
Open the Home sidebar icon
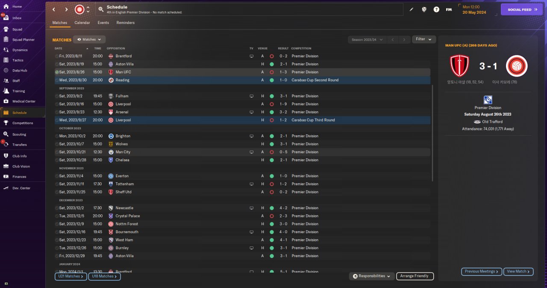point(6,7)
